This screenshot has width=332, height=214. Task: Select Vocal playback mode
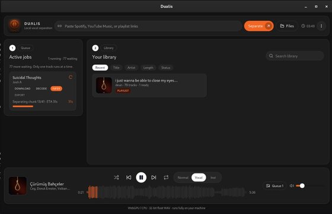coord(199,178)
